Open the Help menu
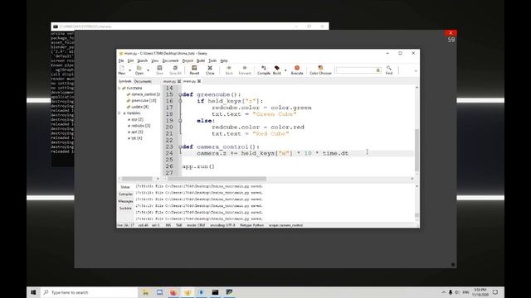Viewport: 531px width, 298px height. coord(224,60)
